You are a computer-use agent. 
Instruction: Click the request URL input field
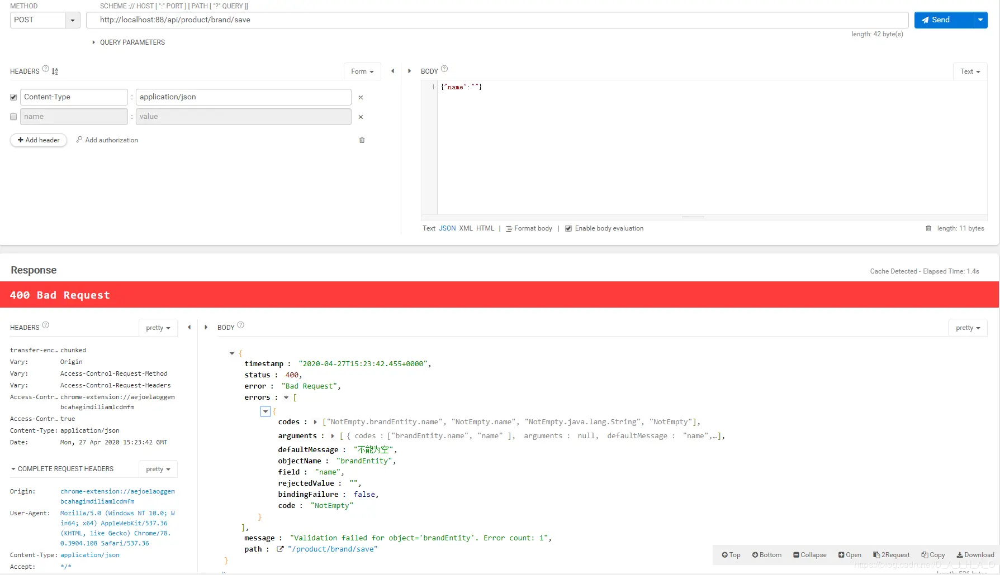(x=497, y=20)
